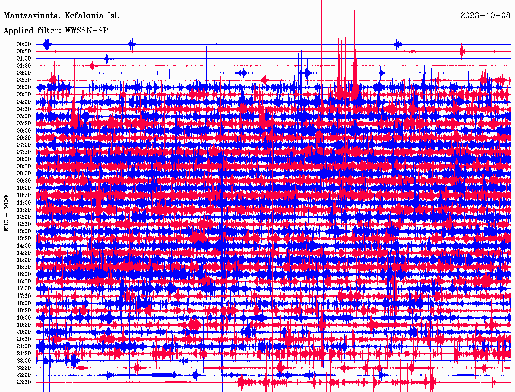Select the 04:30 time label
This screenshot has width=515, height=392.
click(x=24, y=109)
